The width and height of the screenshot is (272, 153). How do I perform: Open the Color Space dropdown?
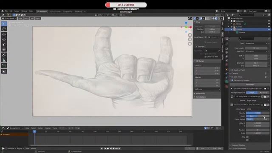click(x=258, y=109)
